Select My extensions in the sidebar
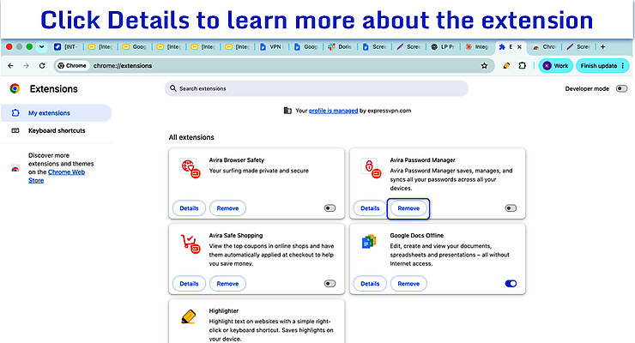This screenshot has width=635, height=343. pyautogui.click(x=57, y=113)
